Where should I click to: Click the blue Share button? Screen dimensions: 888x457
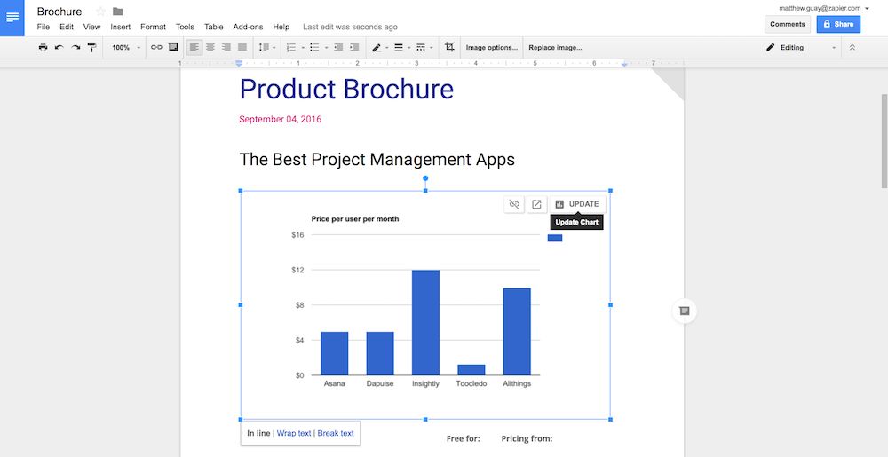pyautogui.click(x=838, y=24)
